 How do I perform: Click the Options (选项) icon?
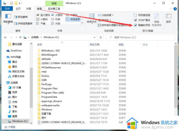point(168,18)
